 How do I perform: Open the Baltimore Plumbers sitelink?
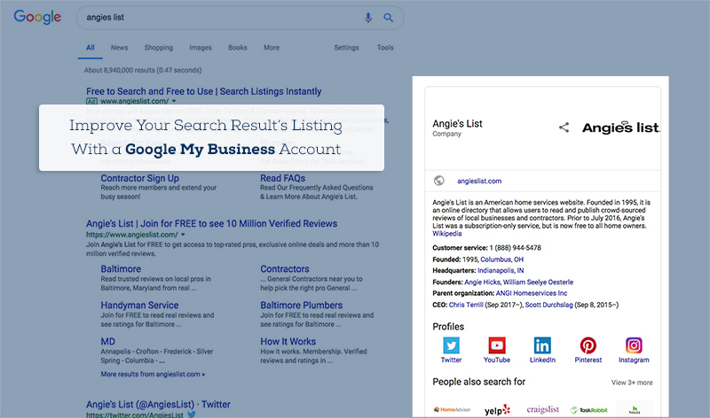tap(301, 305)
